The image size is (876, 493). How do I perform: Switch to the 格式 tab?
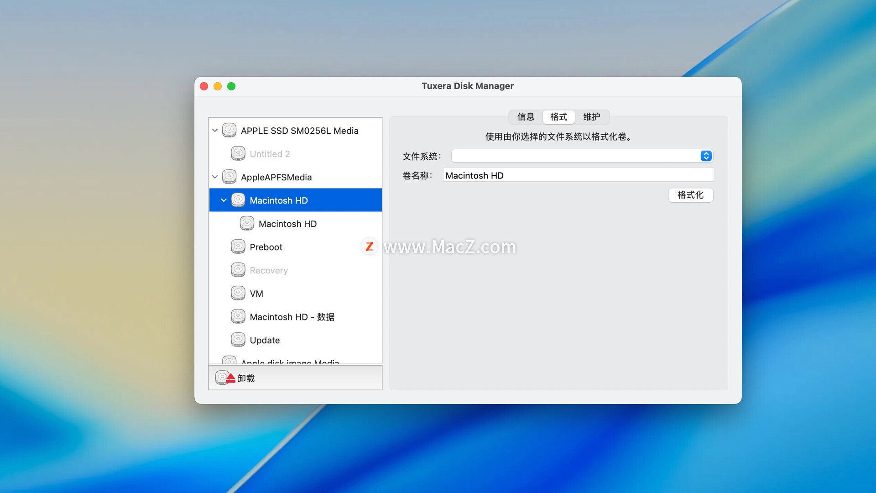[558, 117]
